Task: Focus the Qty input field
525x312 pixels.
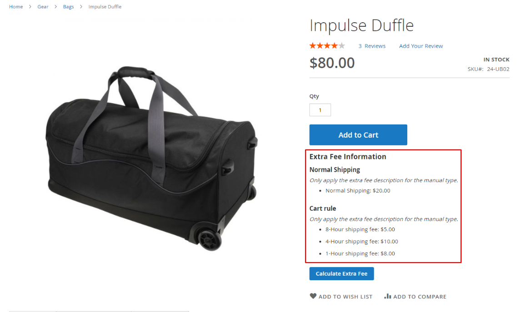Action: (320, 110)
